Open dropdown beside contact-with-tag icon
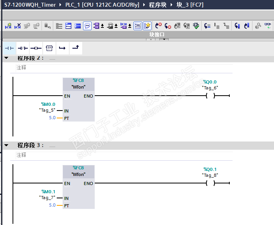The height and width of the screenshot is (225, 274). pos(130,26)
